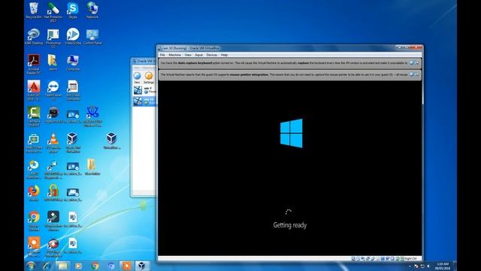Image resolution: width=481 pixels, height=271 pixels.
Task: Open the TeamViewer desktop shortcut
Action: (x=53, y=90)
